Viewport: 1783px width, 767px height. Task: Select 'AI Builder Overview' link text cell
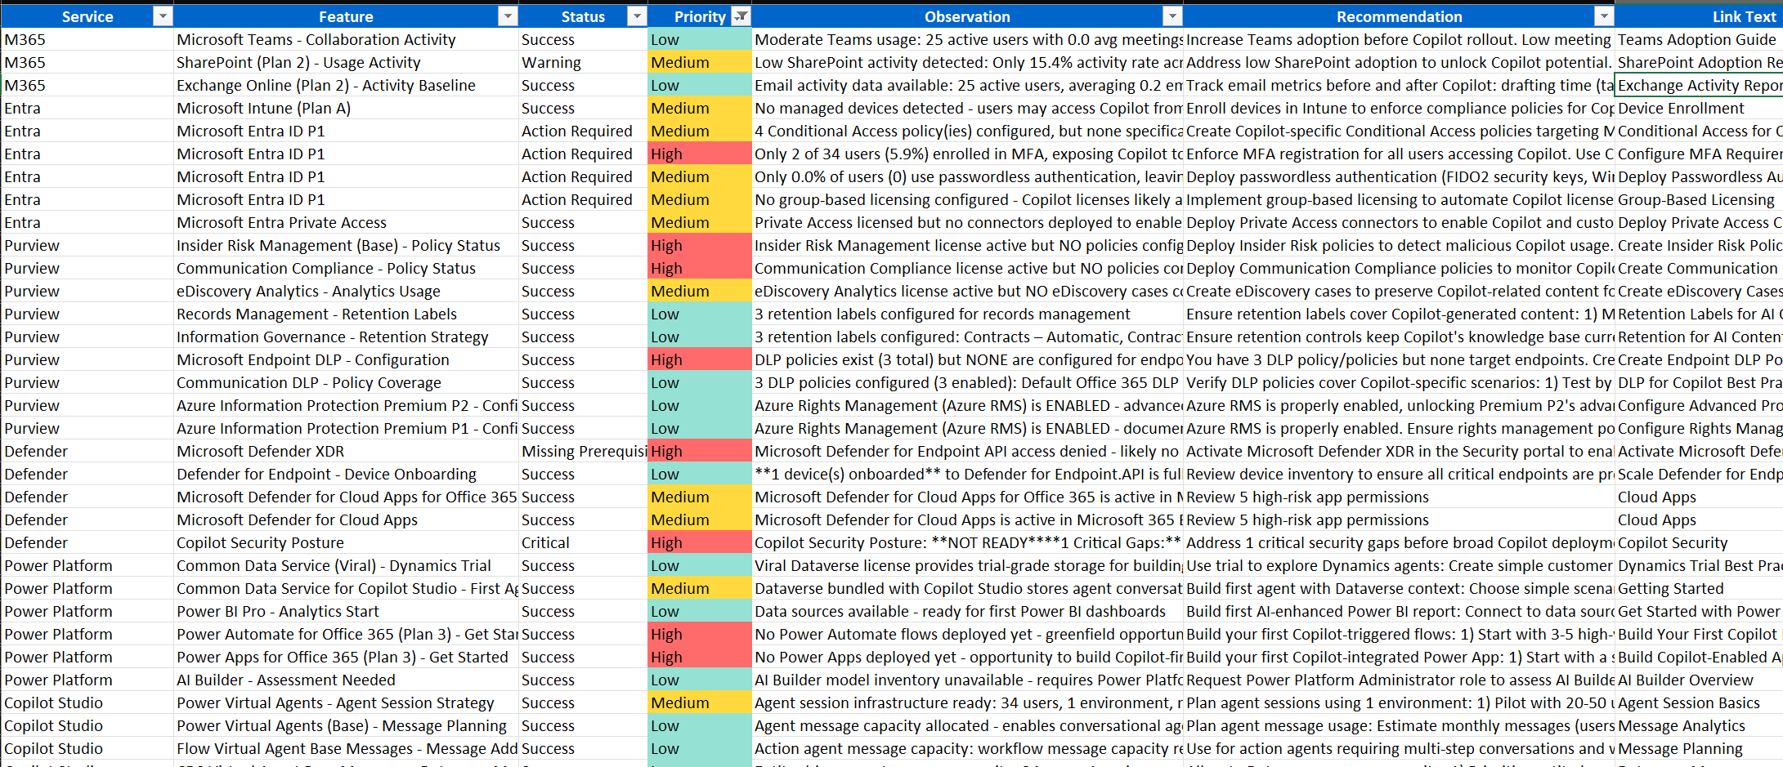click(x=1699, y=680)
